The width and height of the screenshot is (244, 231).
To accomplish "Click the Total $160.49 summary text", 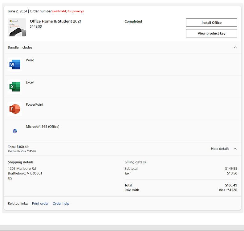I will 18,147.
